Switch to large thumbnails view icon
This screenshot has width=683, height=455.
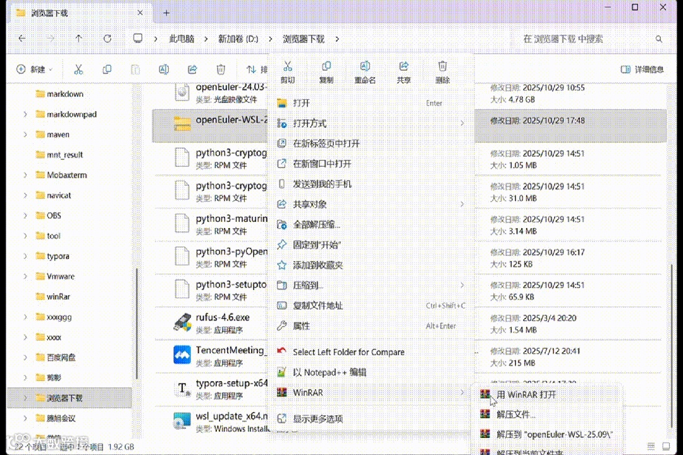666,446
